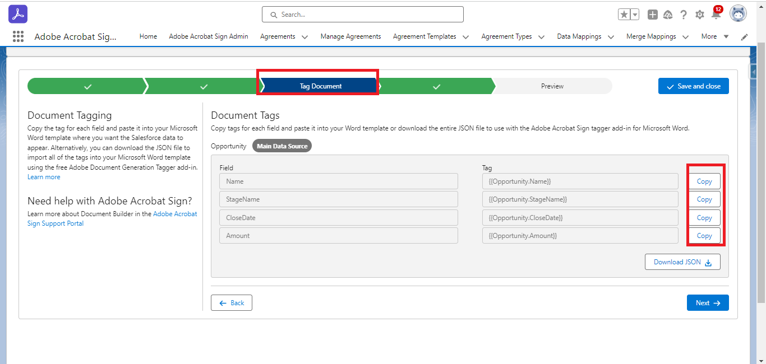Open the Manage Agreements tab
766x364 pixels.
click(x=350, y=36)
